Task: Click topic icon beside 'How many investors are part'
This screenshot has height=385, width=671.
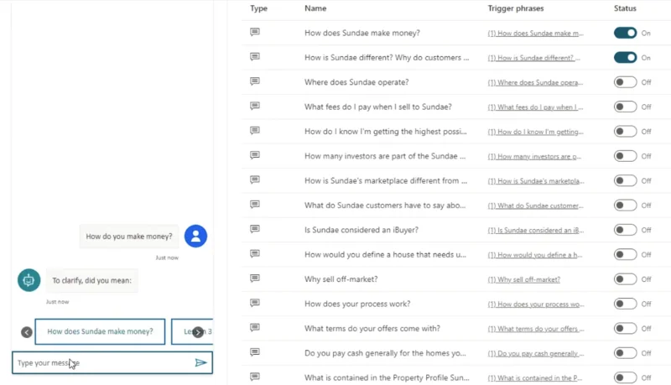Action: click(255, 155)
